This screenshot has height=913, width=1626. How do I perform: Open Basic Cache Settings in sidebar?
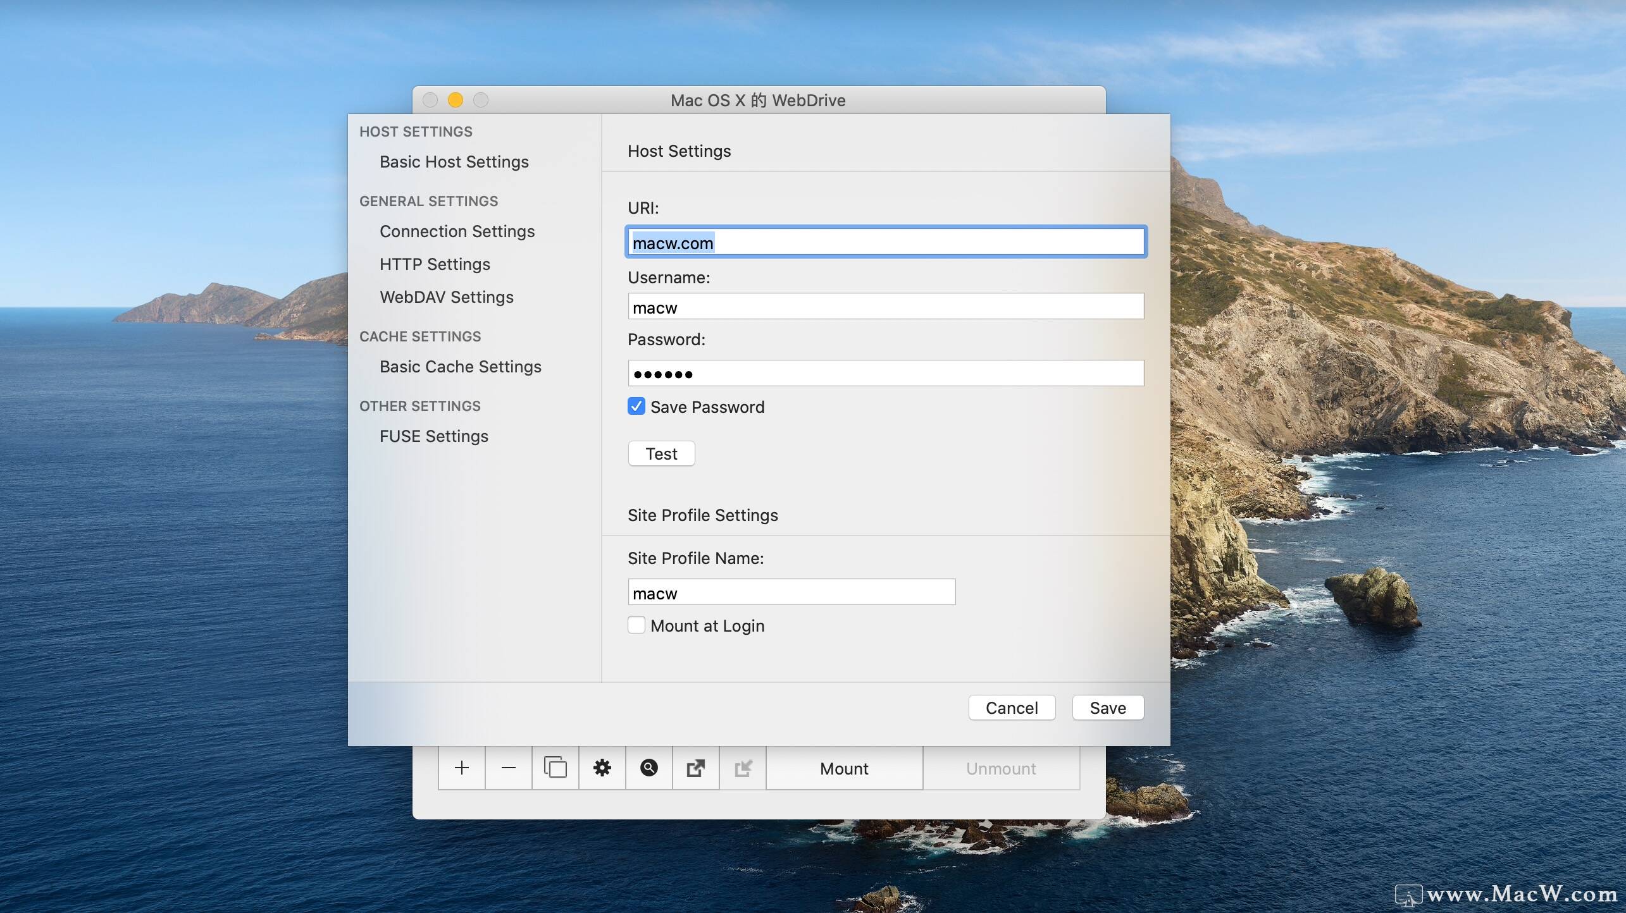point(461,367)
